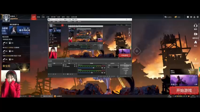This screenshot has height=112, width=200.
Task: Pop out the Controls dock
Action: [x=131, y=63]
